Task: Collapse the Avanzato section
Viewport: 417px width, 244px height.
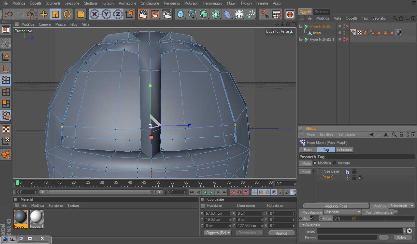Action: coord(303,225)
